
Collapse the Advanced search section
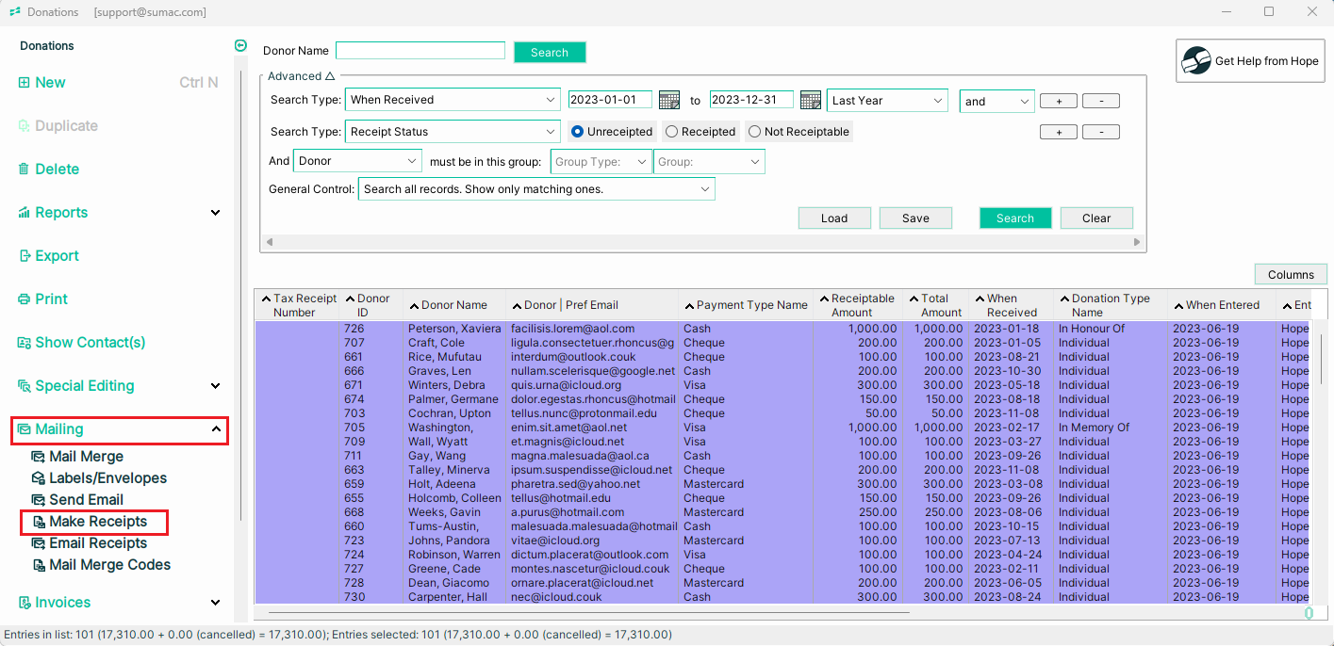click(x=329, y=76)
